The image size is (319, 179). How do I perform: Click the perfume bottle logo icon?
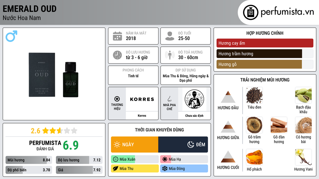pos(251,12)
